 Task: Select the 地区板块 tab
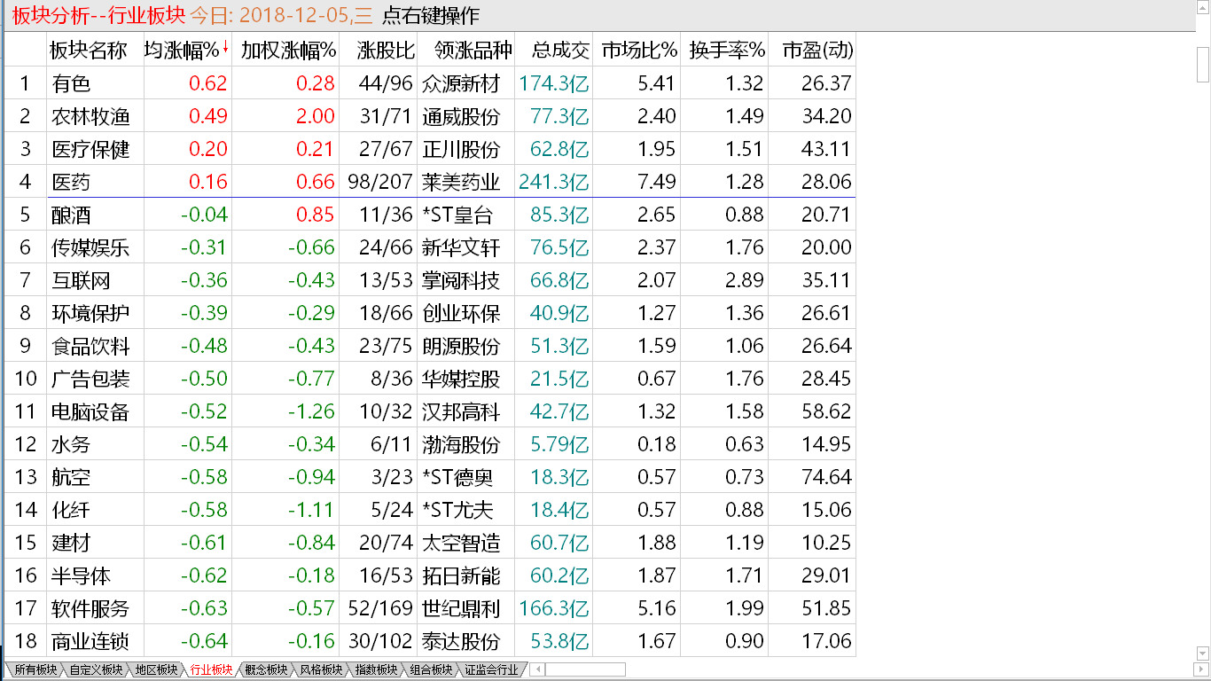tap(156, 669)
